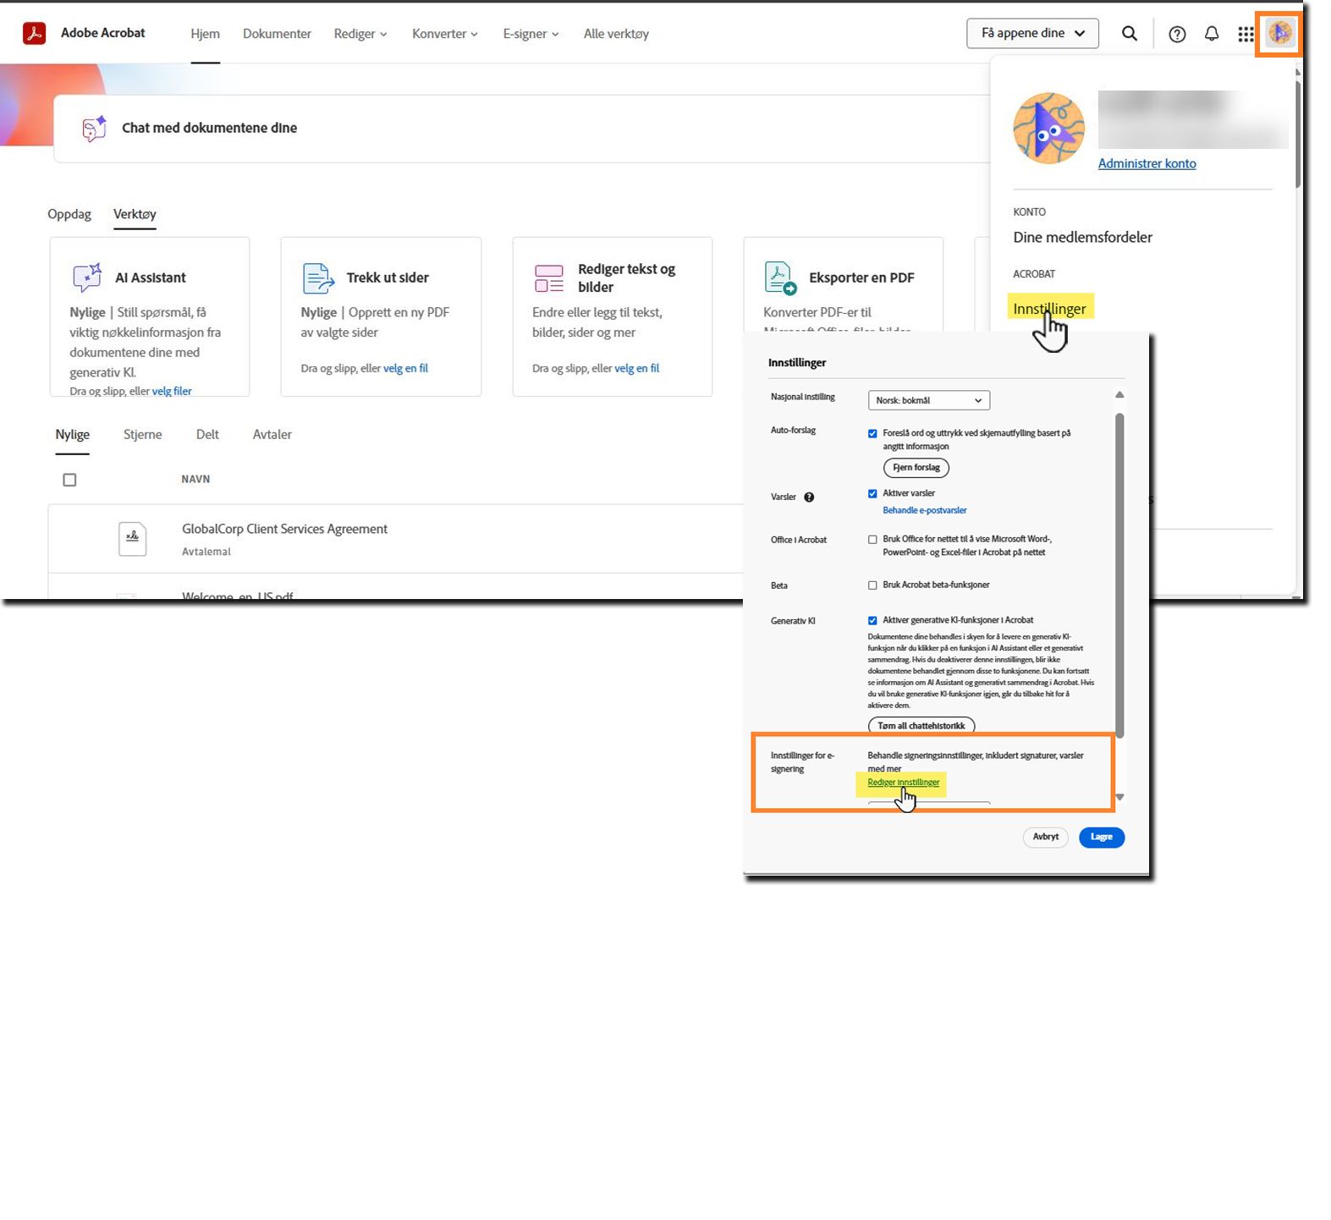Enable Bruk Office for nettet checkbox

pyautogui.click(x=872, y=539)
